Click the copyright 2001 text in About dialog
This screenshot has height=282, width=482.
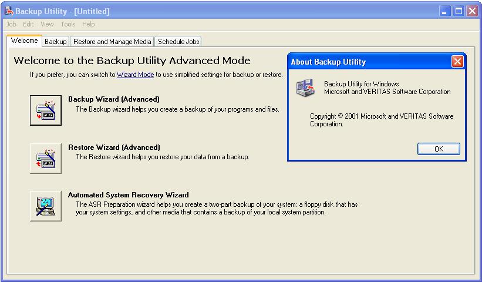point(382,120)
